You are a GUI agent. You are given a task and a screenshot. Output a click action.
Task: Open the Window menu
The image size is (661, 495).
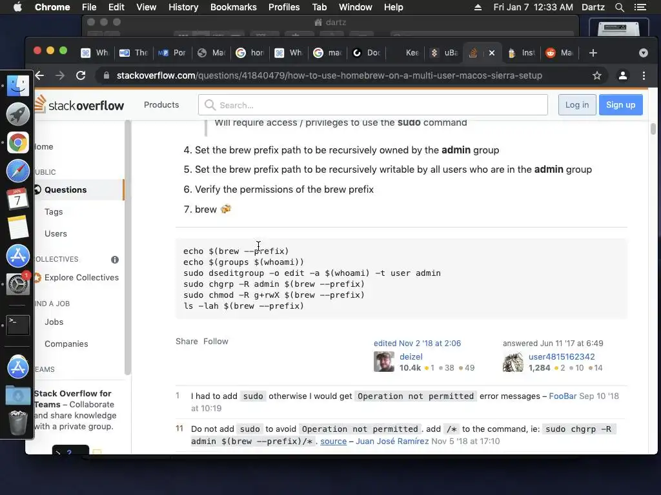(x=356, y=7)
